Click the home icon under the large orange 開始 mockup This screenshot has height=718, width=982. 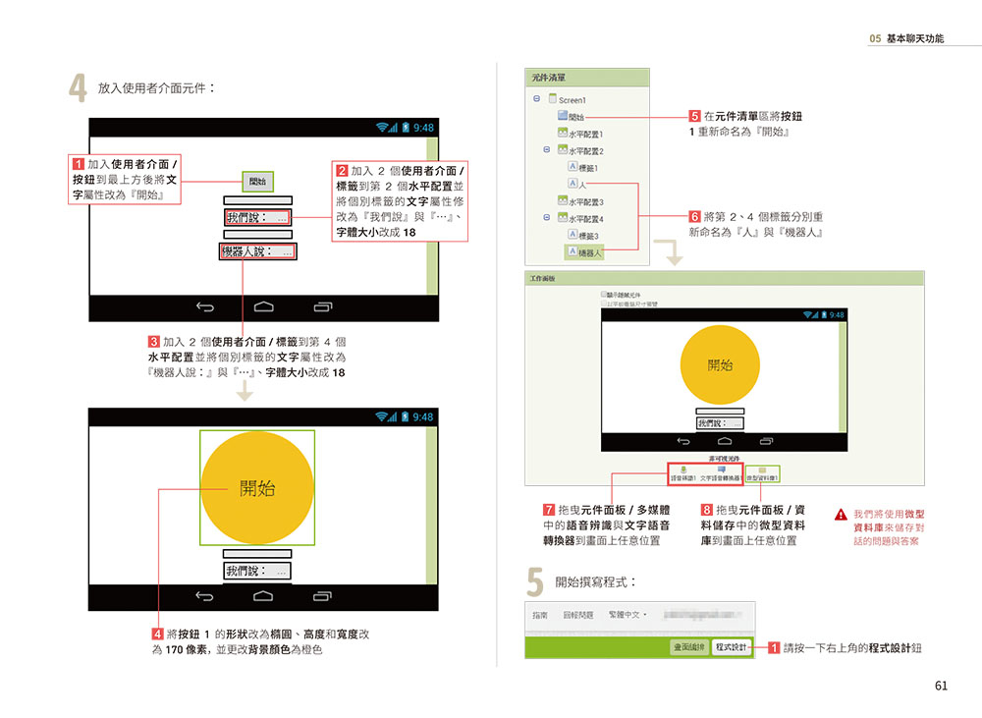click(263, 596)
